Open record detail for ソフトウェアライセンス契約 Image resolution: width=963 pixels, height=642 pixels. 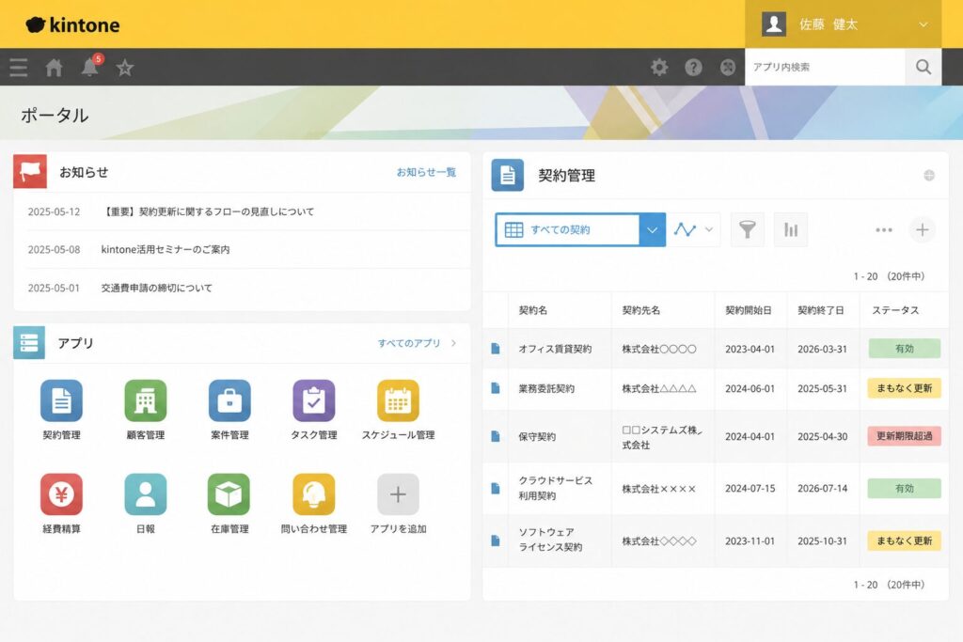pyautogui.click(x=496, y=540)
